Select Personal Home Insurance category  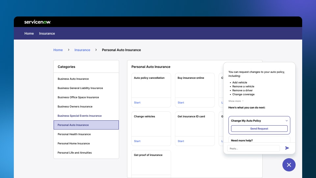tap(86, 143)
